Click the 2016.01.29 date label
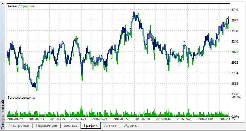 pyautogui.click(x=15, y=119)
